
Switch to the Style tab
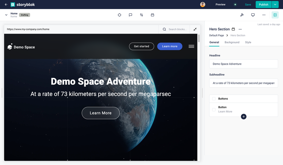coord(248,42)
